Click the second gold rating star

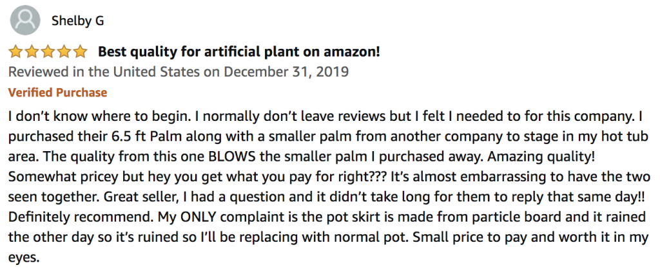[32, 52]
